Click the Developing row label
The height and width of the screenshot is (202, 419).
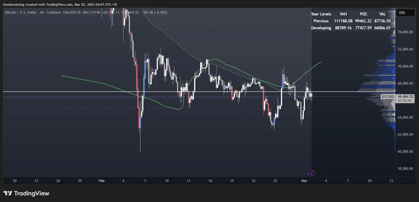tap(321, 28)
